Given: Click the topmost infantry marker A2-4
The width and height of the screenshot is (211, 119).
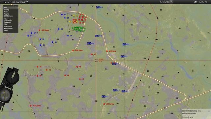Looking at the screenshot, I should tap(98, 7).
